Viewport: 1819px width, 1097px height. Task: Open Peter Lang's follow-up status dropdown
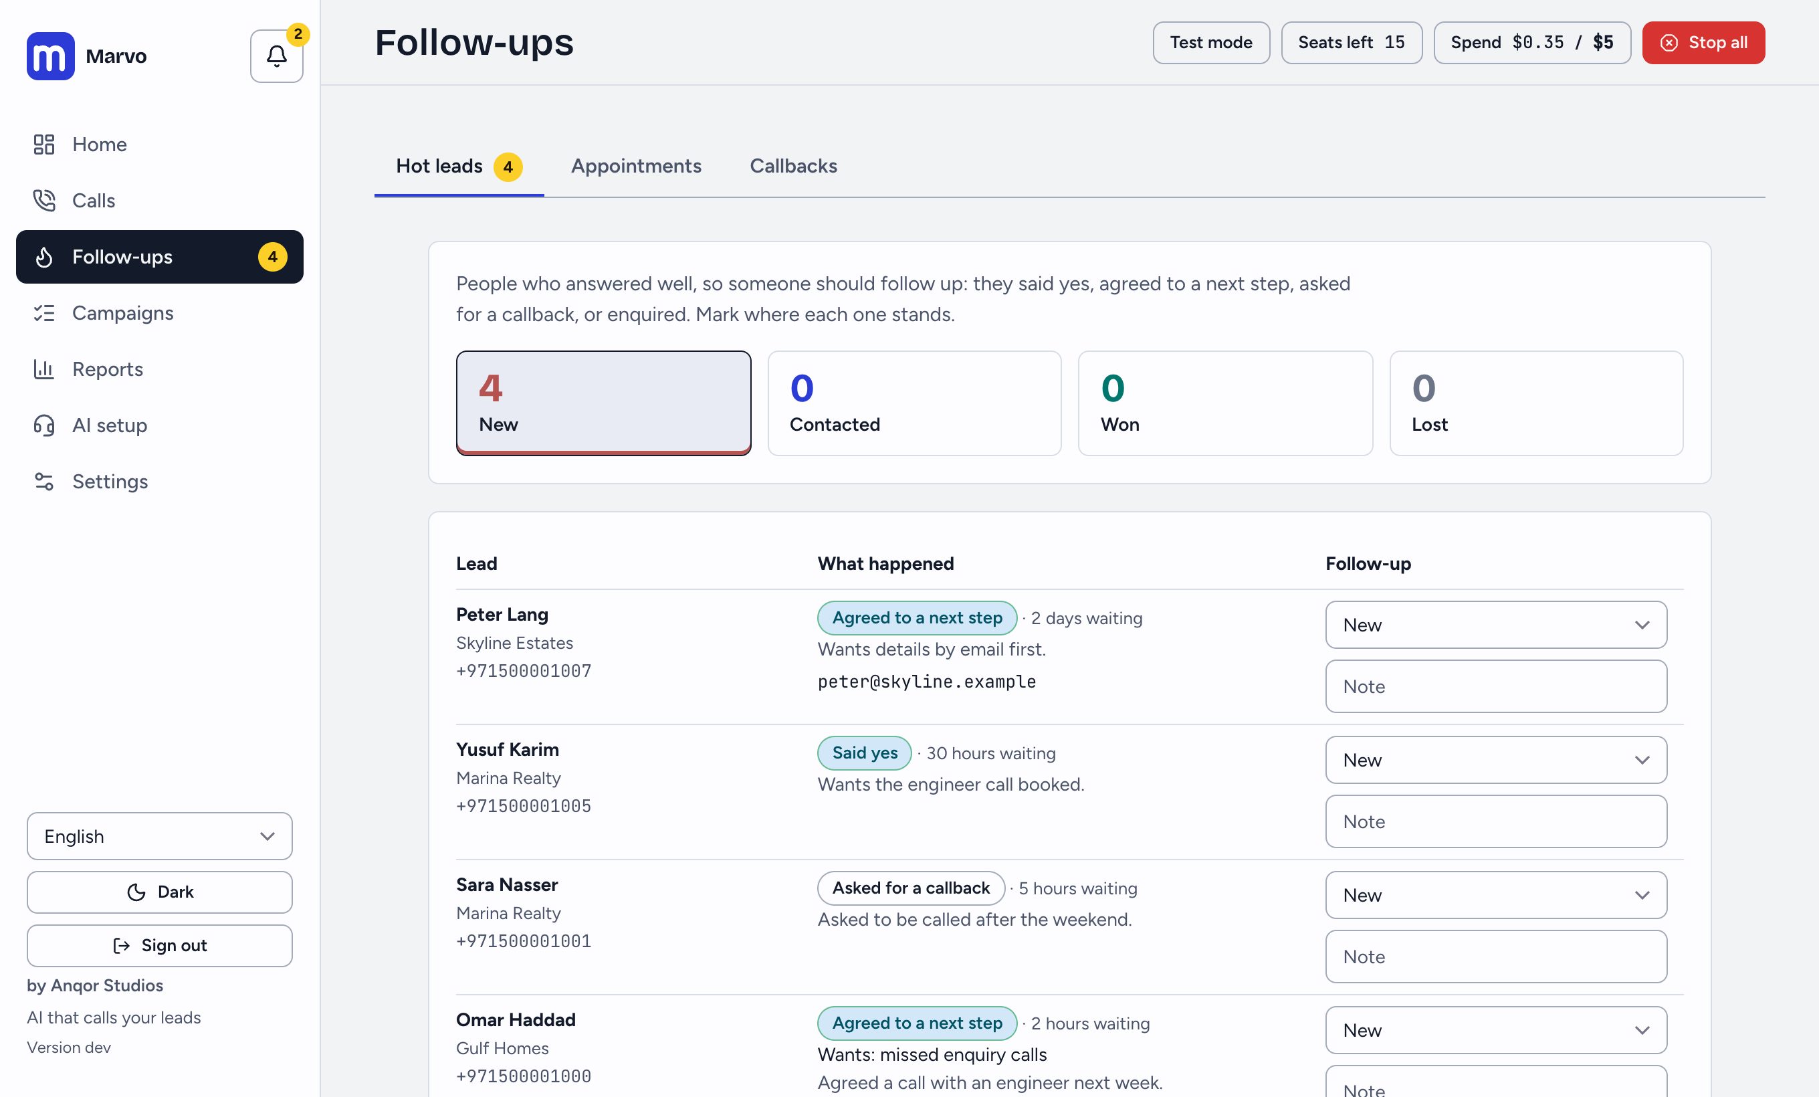tap(1497, 625)
